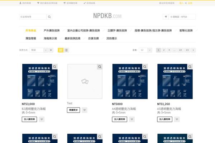Open the Test product title

pyautogui.click(x=70, y=103)
